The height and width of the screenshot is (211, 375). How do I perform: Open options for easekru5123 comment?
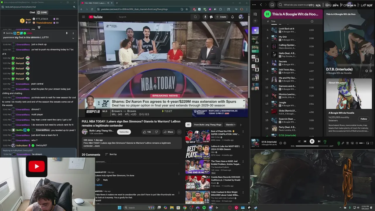click(x=179, y=174)
